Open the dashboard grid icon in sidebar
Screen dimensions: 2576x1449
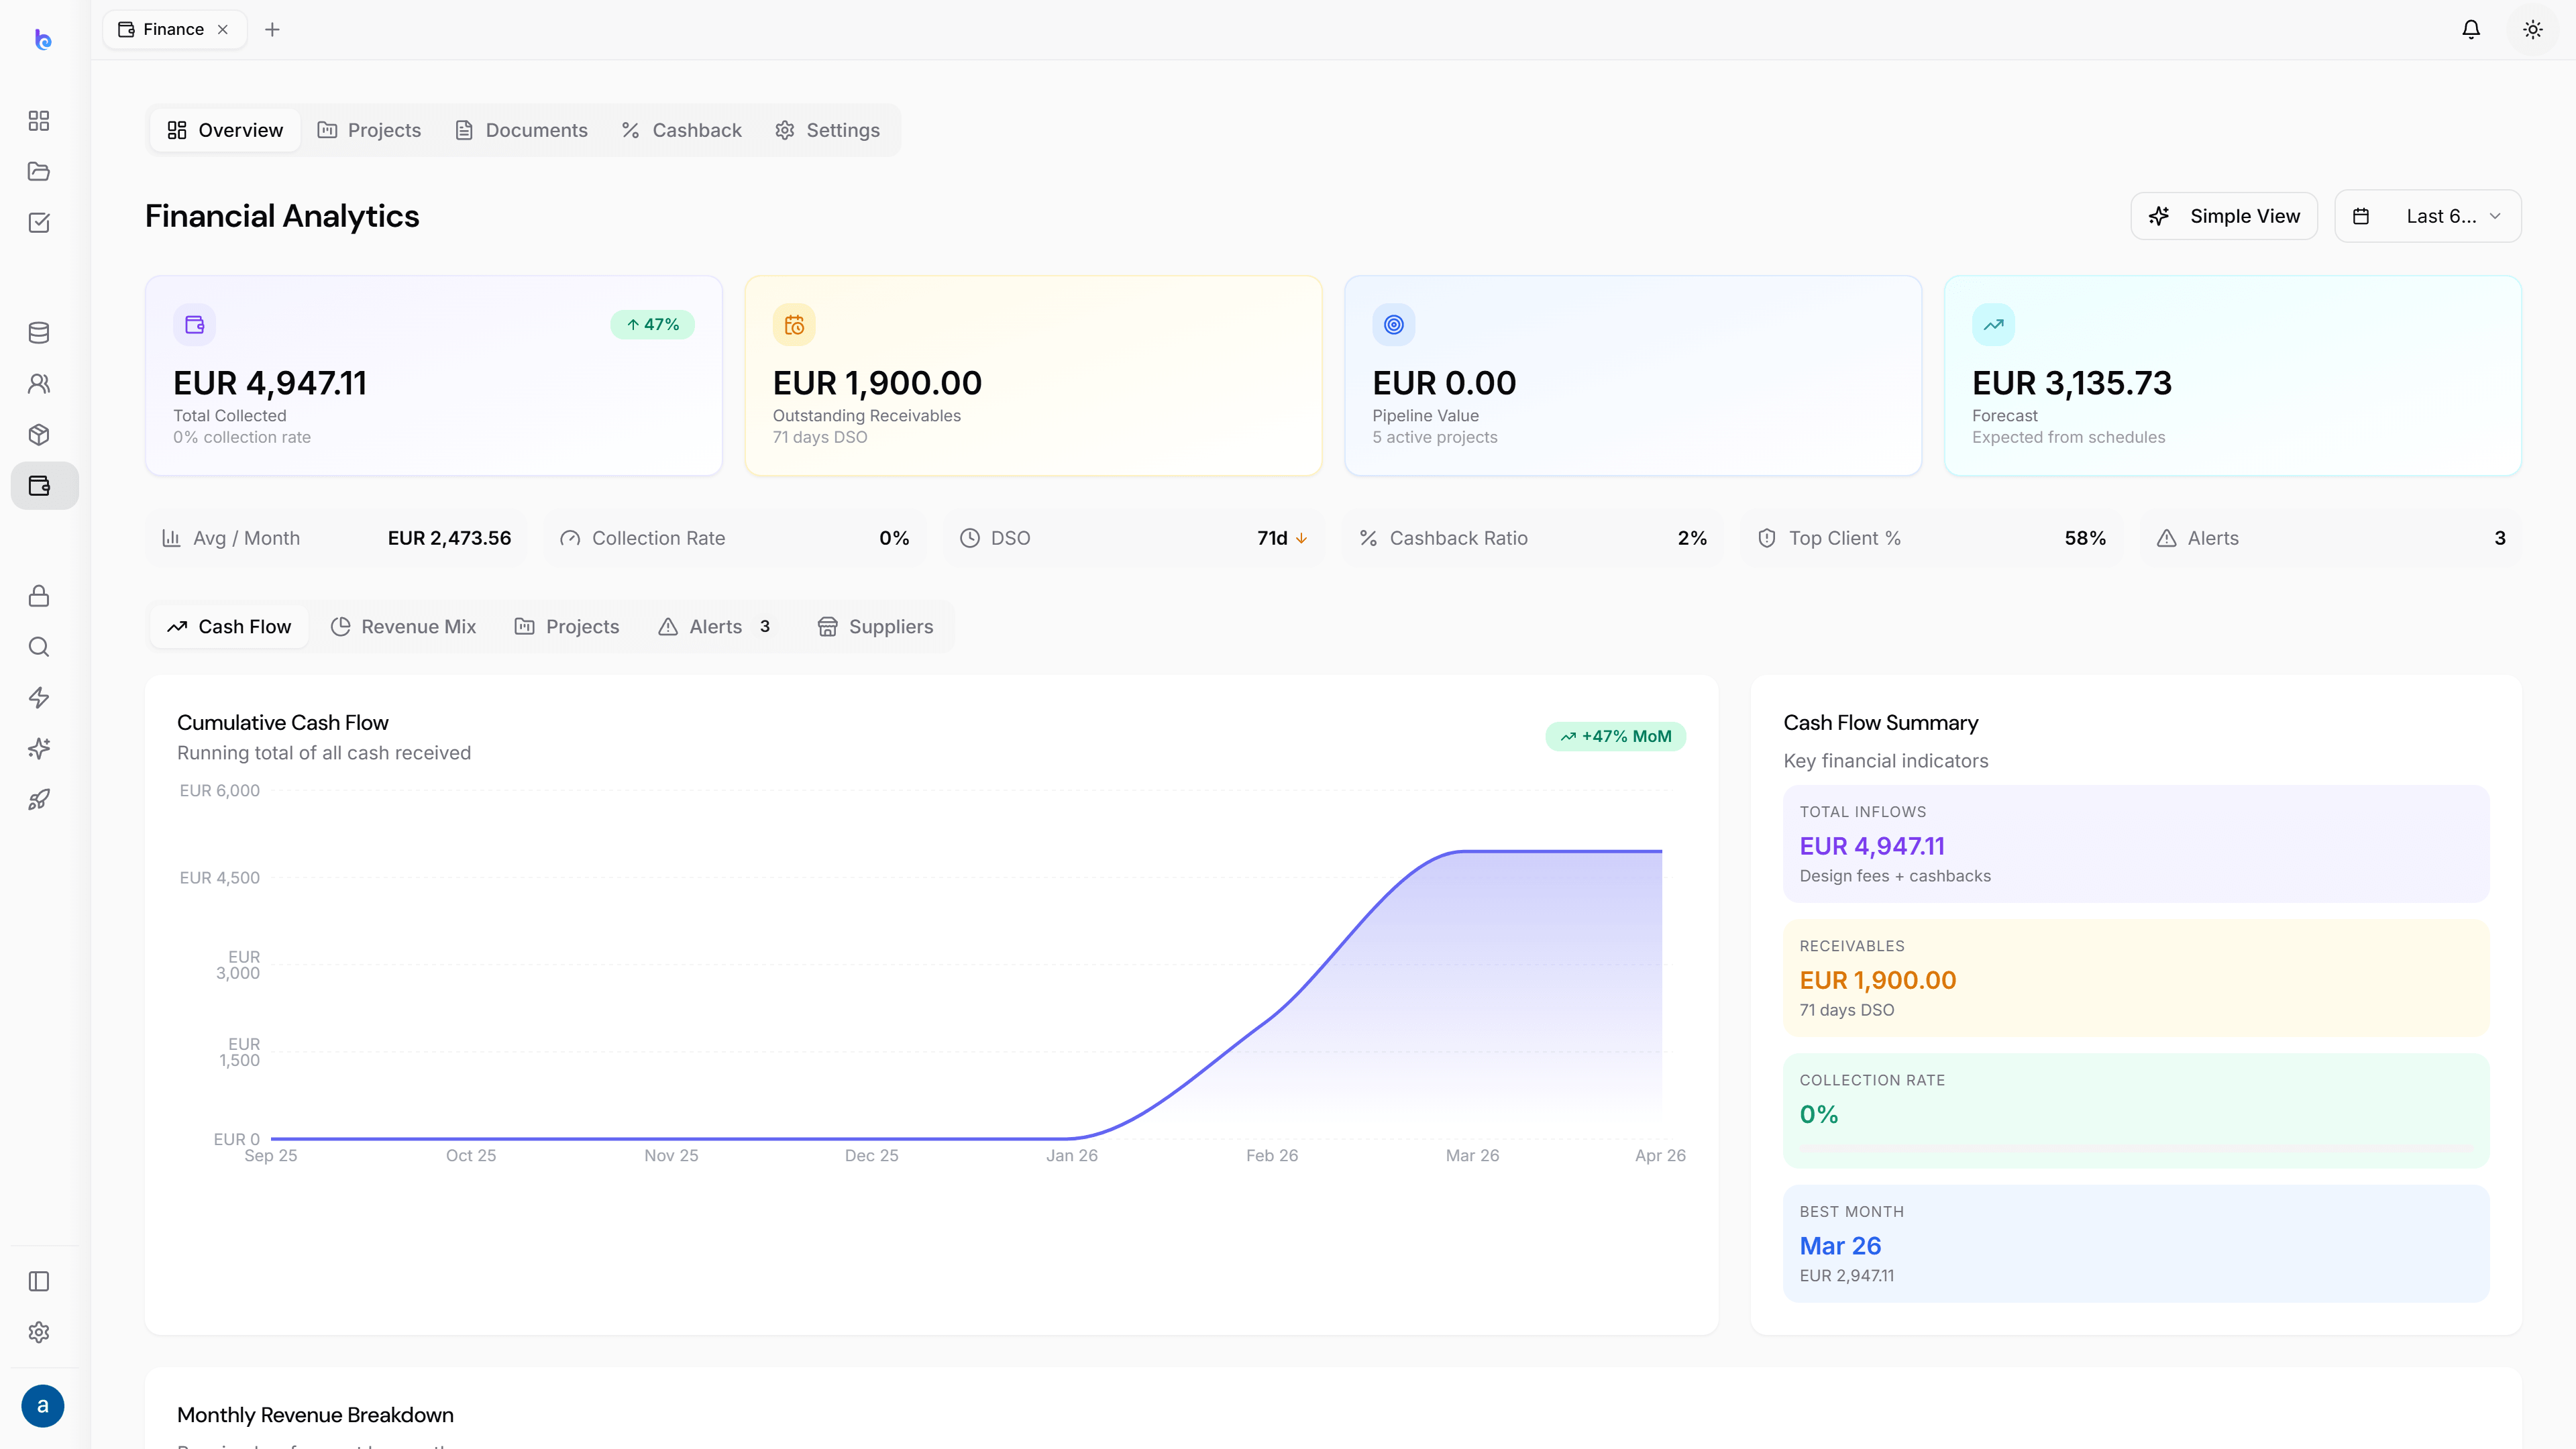click(x=39, y=121)
